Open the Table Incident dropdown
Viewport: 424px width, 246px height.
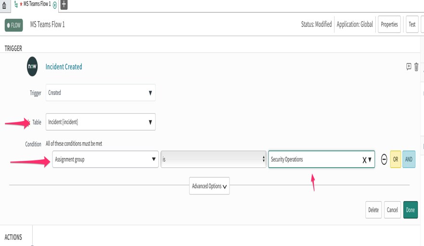click(x=101, y=122)
